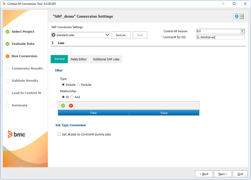
Task: Click the Value column header
Action: (164, 113)
